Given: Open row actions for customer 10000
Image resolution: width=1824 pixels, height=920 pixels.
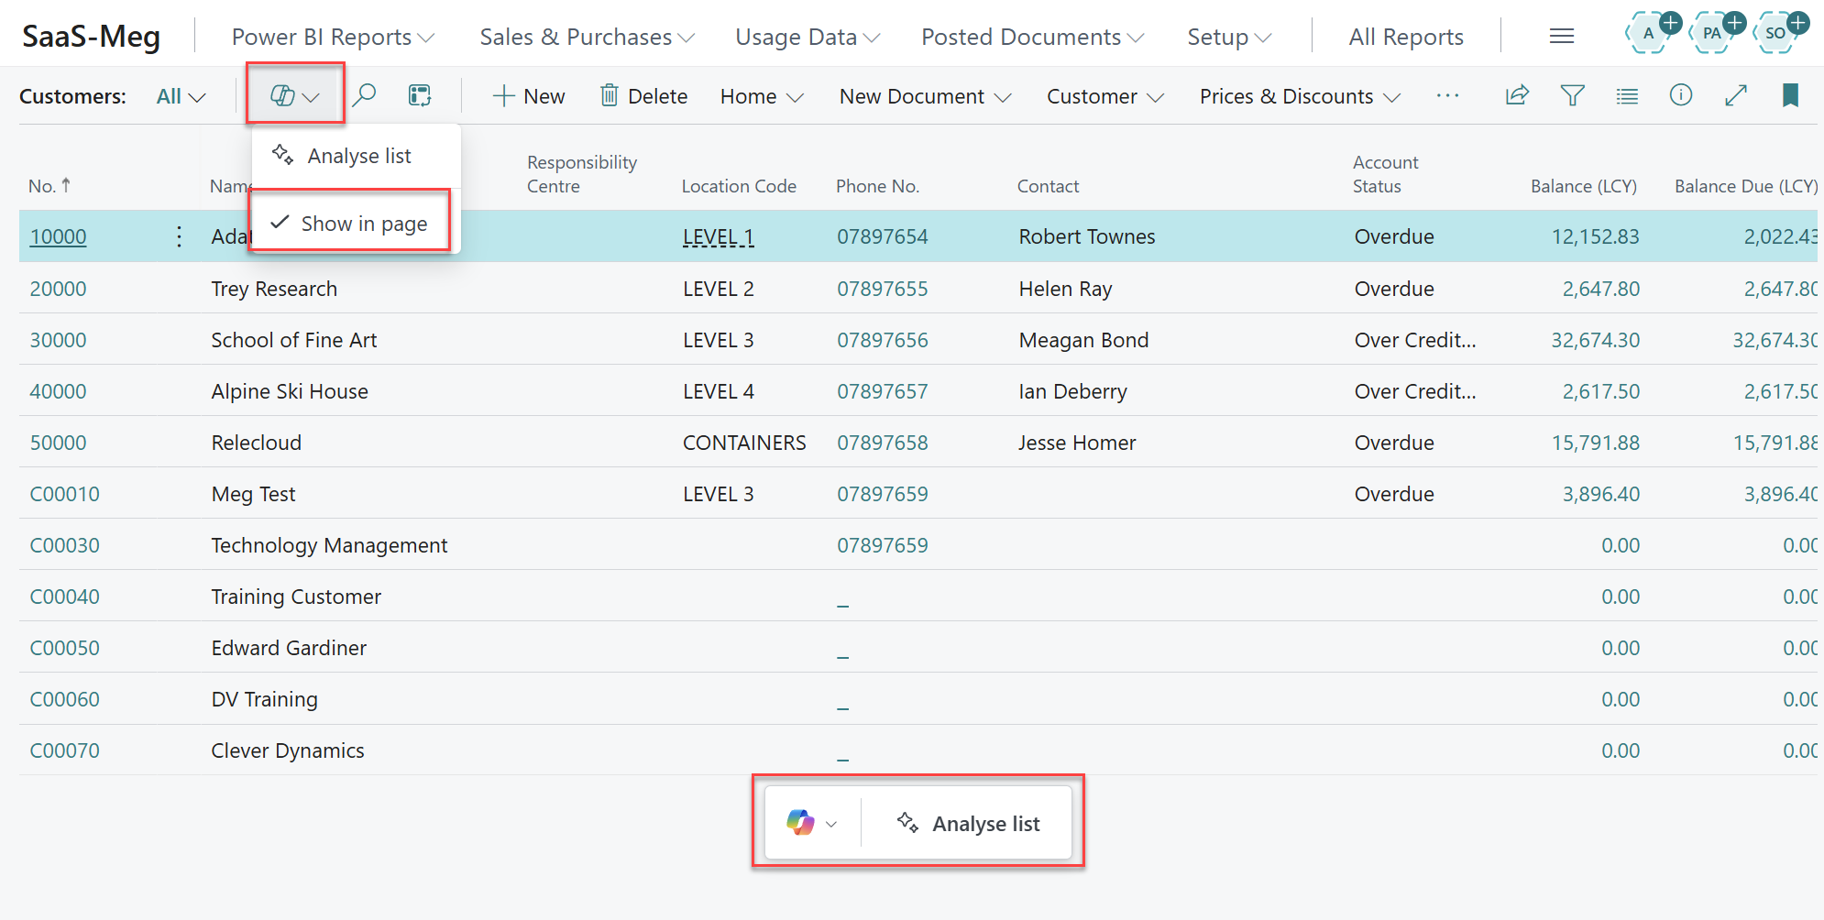Looking at the screenshot, I should [179, 236].
